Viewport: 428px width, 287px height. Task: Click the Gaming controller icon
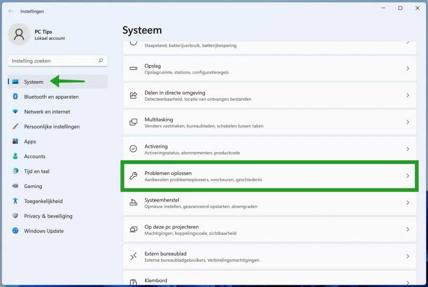tap(16, 186)
